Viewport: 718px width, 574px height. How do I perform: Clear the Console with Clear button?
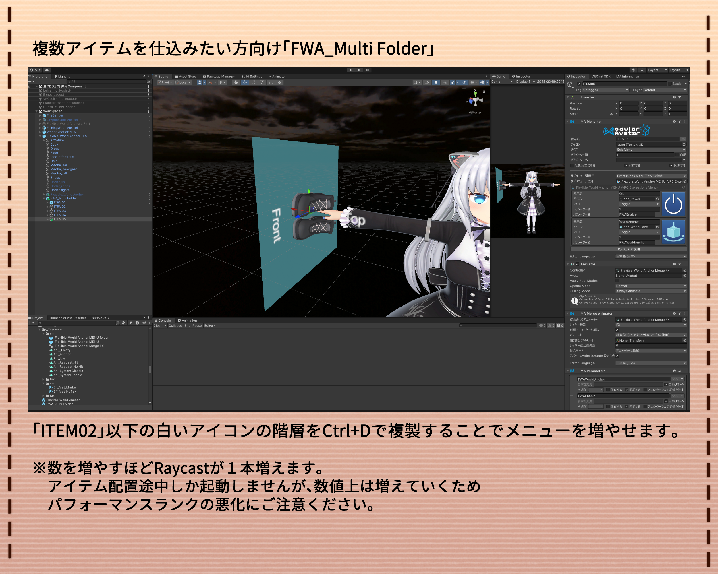157,326
